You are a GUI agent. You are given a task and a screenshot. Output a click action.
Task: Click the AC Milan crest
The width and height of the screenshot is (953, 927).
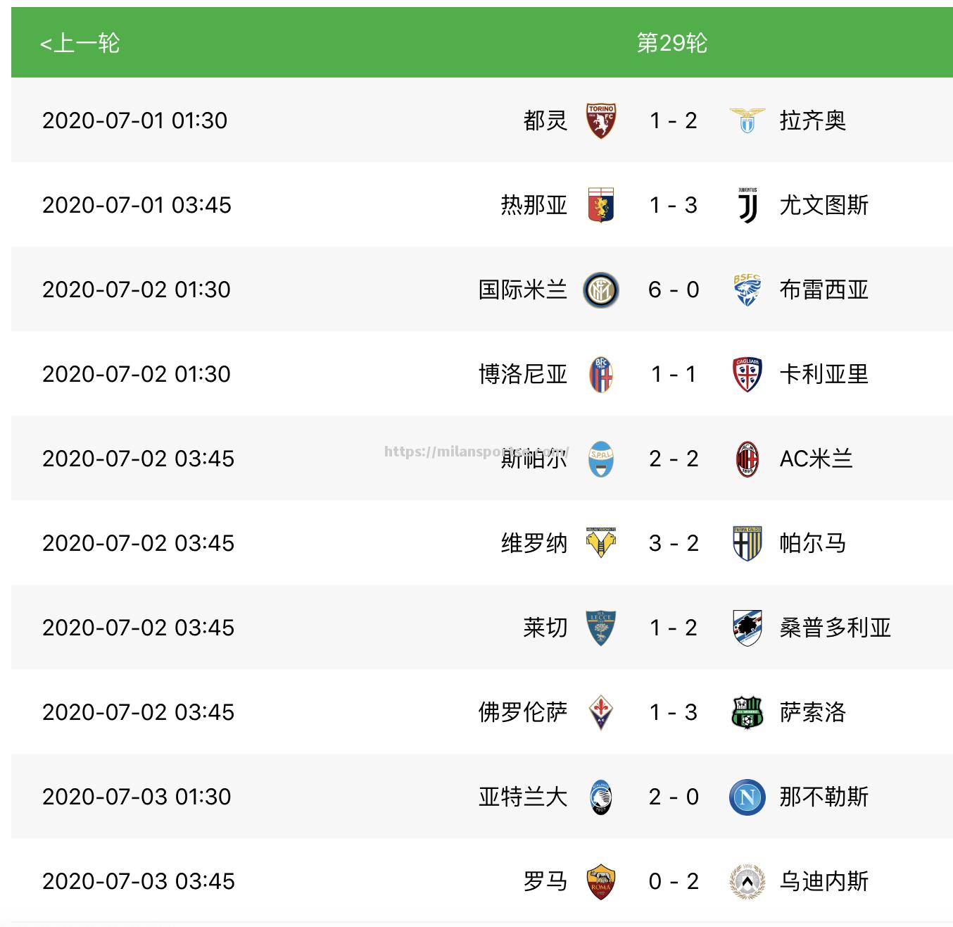pos(747,459)
